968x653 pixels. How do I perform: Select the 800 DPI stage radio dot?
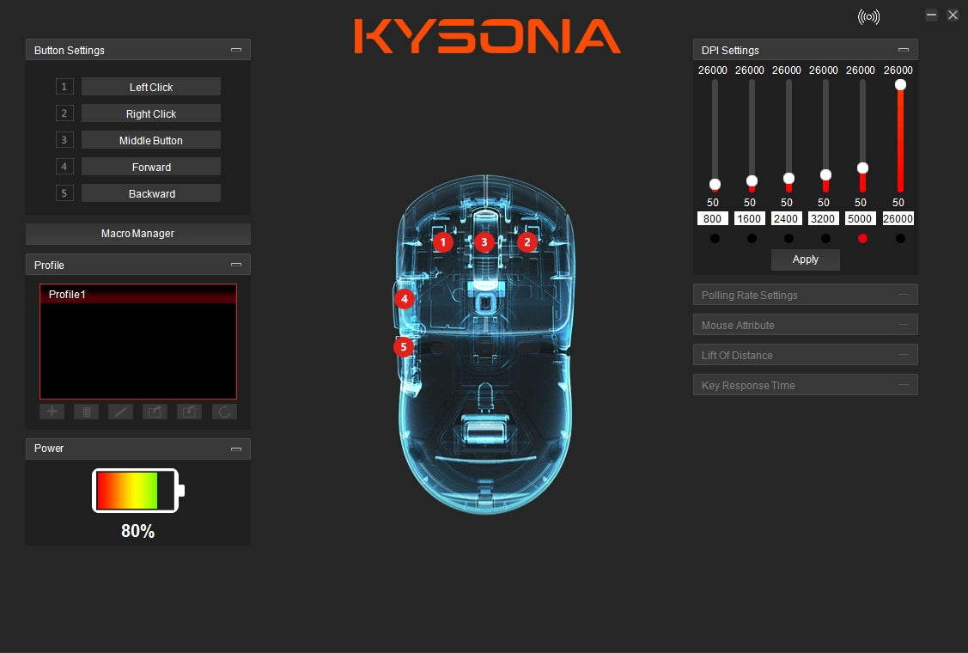(715, 239)
